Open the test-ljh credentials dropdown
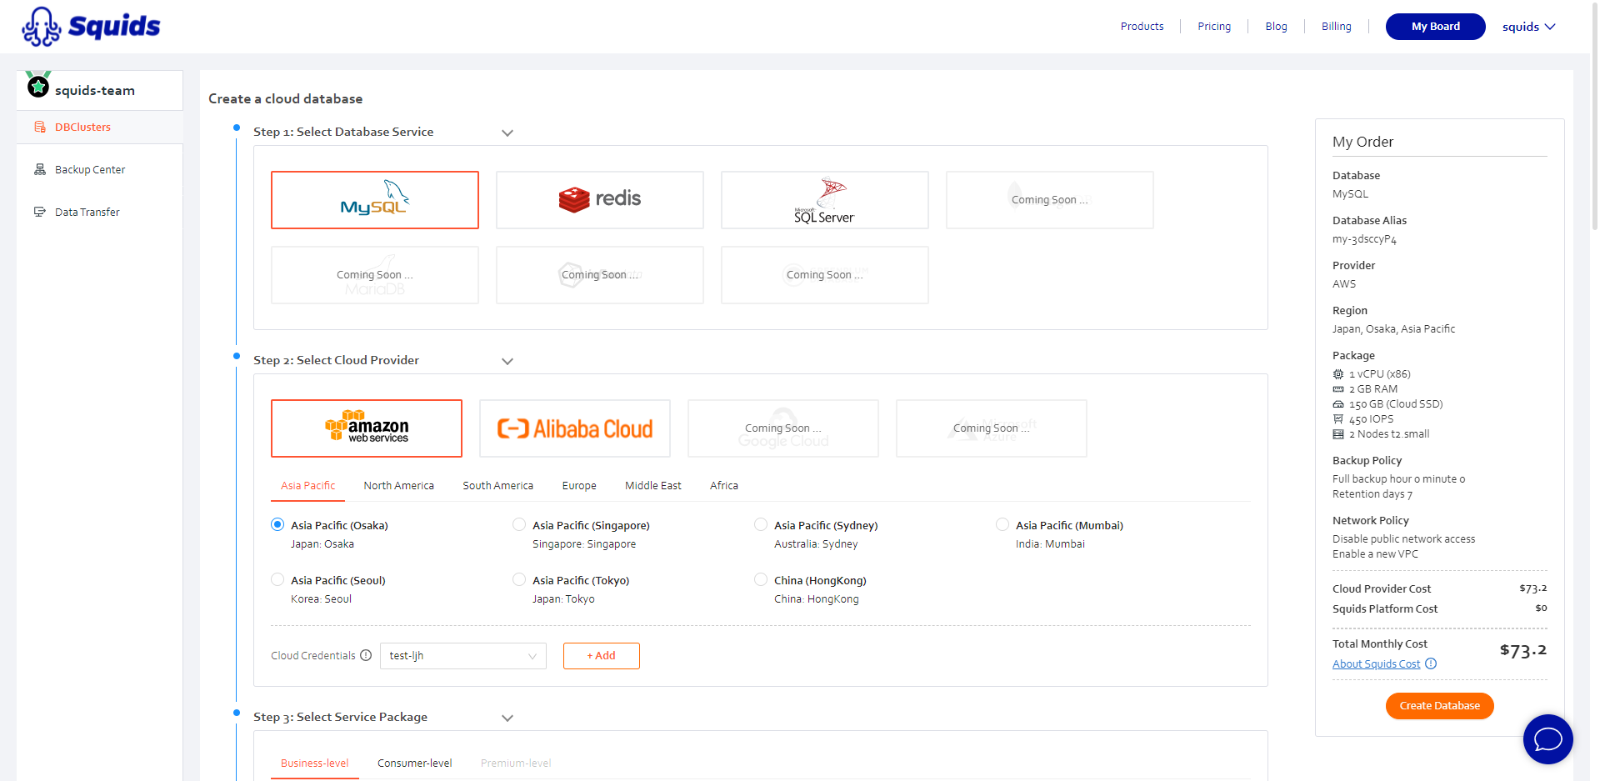Image resolution: width=1600 pixels, height=781 pixels. pyautogui.click(x=463, y=656)
